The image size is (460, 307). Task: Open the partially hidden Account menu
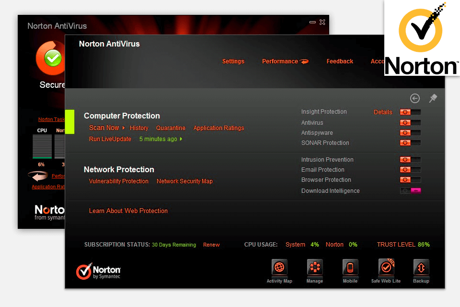[378, 61]
